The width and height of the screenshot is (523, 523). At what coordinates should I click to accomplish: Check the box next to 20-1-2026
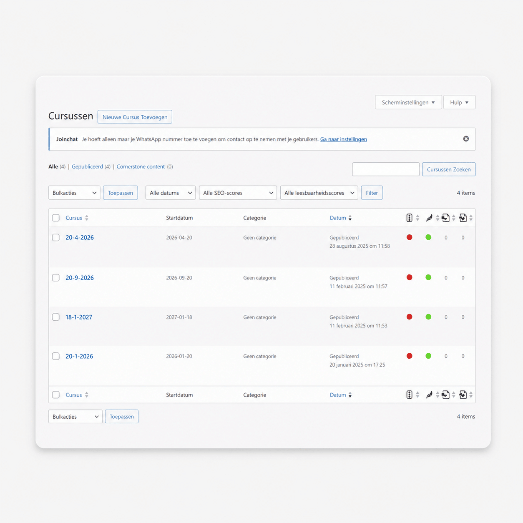[56, 356]
